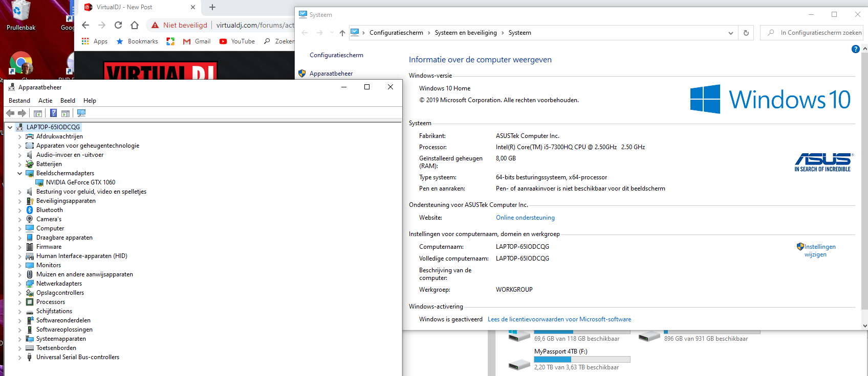Screen dimensions: 868x376
Task: Collapse the LAPTOP-65IODCQG root node
Action: point(10,127)
